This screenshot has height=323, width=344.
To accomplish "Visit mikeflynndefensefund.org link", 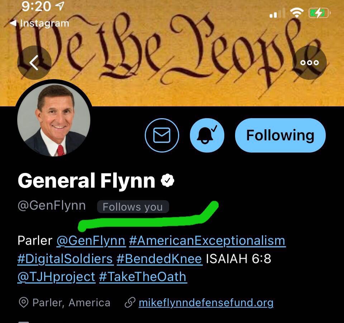I will click(206, 303).
